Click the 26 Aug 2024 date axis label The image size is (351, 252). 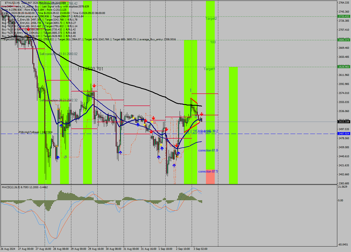(x=8, y=249)
